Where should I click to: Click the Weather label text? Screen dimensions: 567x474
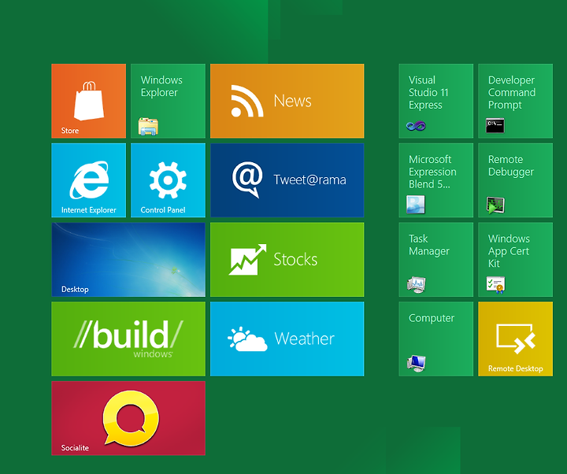[304, 339]
